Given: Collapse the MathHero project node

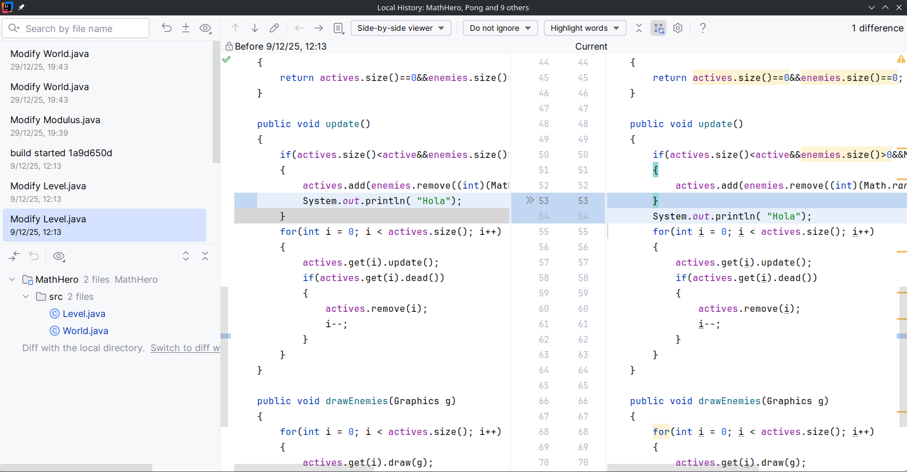Looking at the screenshot, I should [x=12, y=279].
